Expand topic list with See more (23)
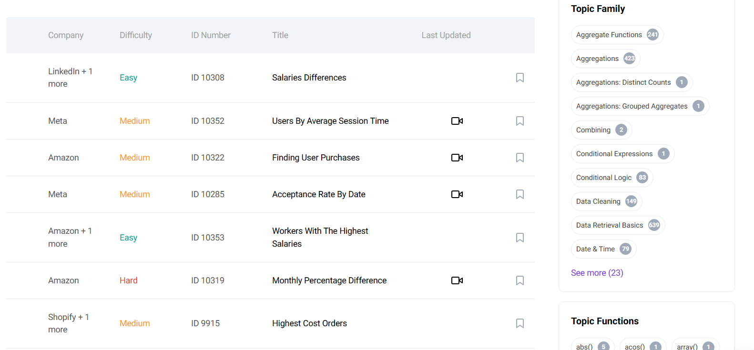The image size is (754, 350). pos(597,273)
